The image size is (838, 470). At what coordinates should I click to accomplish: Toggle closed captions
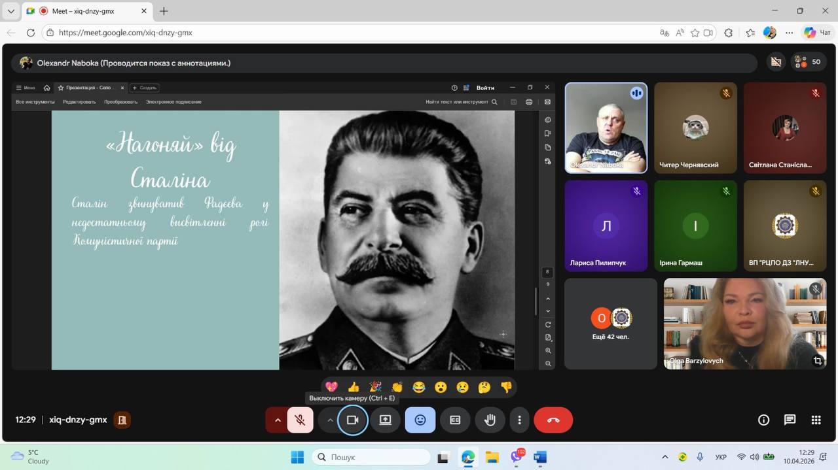click(x=455, y=420)
